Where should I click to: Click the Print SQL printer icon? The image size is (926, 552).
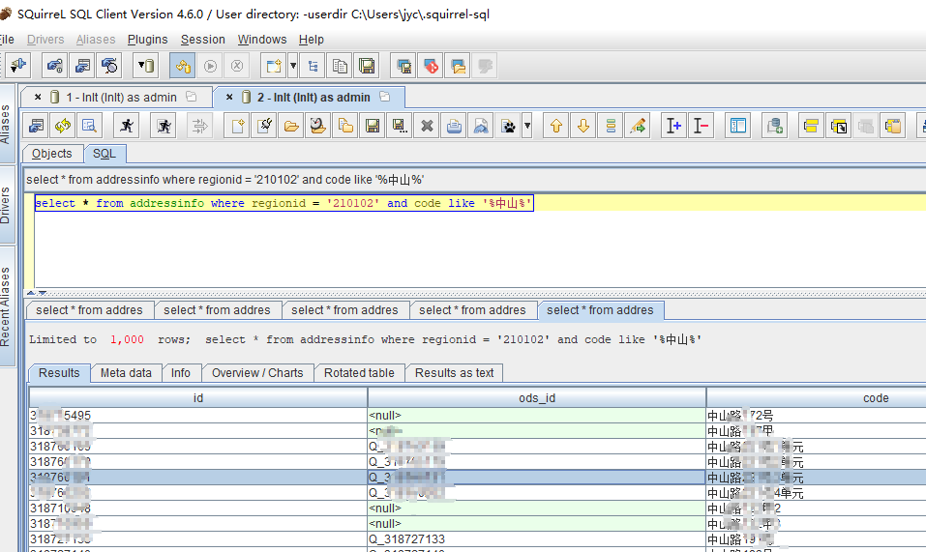[454, 126]
